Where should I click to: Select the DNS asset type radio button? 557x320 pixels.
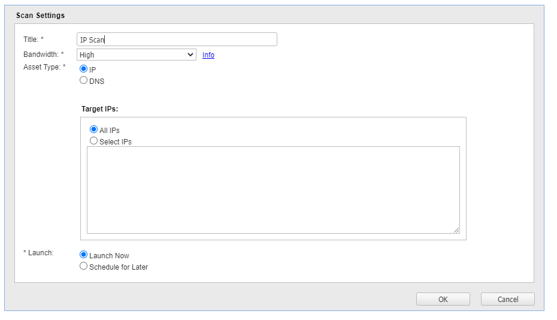84,80
